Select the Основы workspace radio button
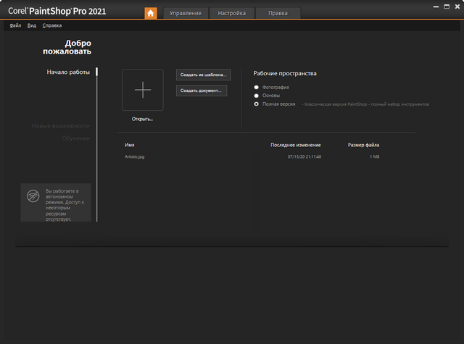The width and height of the screenshot is (464, 344). 256,96
